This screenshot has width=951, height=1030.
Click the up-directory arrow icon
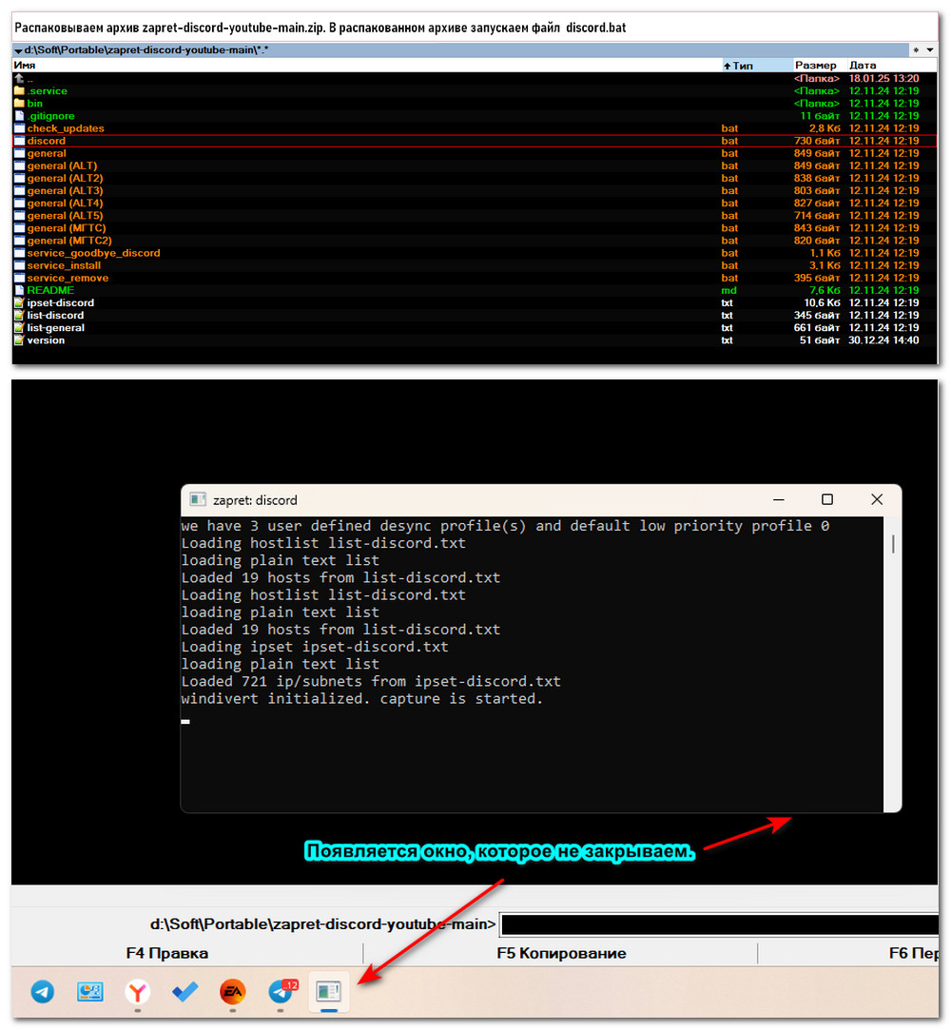19,78
